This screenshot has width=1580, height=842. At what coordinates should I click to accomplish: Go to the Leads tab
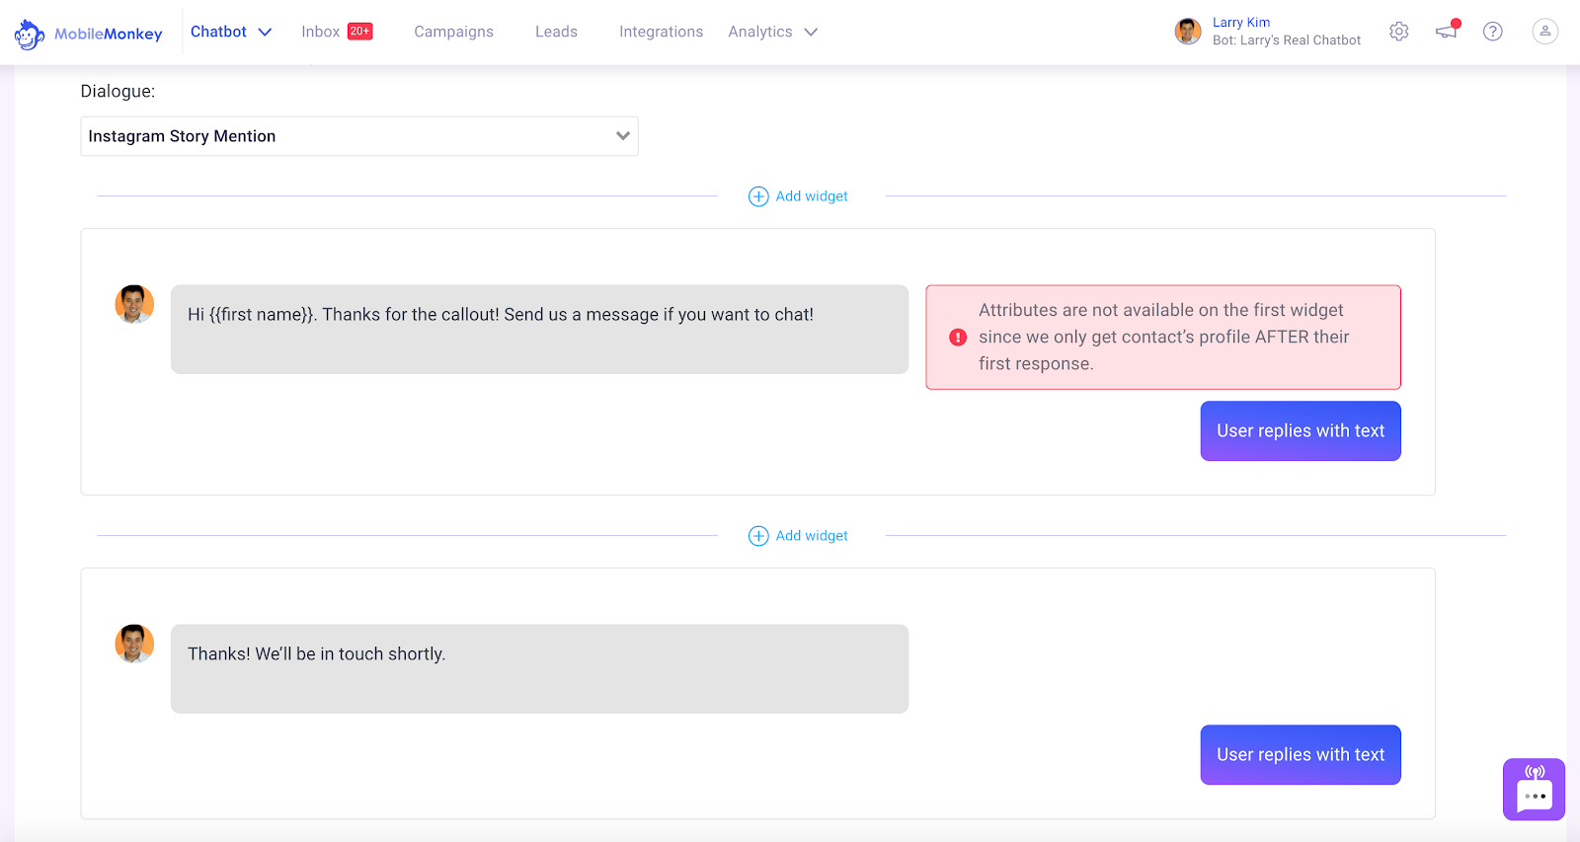[x=556, y=32]
